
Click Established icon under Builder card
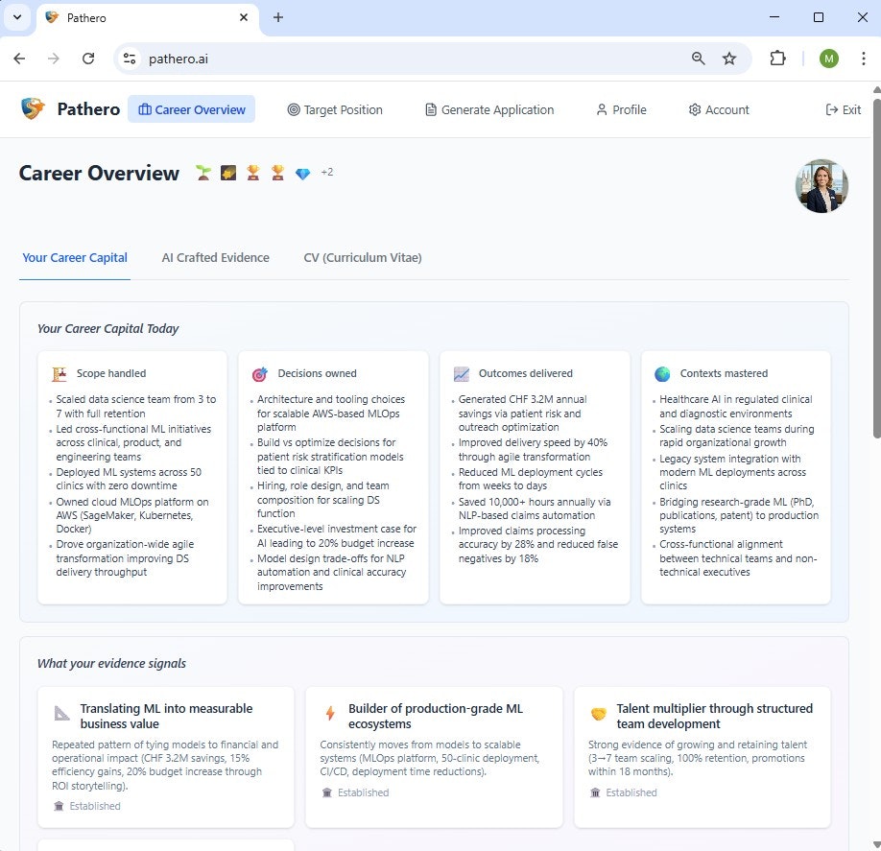click(326, 792)
